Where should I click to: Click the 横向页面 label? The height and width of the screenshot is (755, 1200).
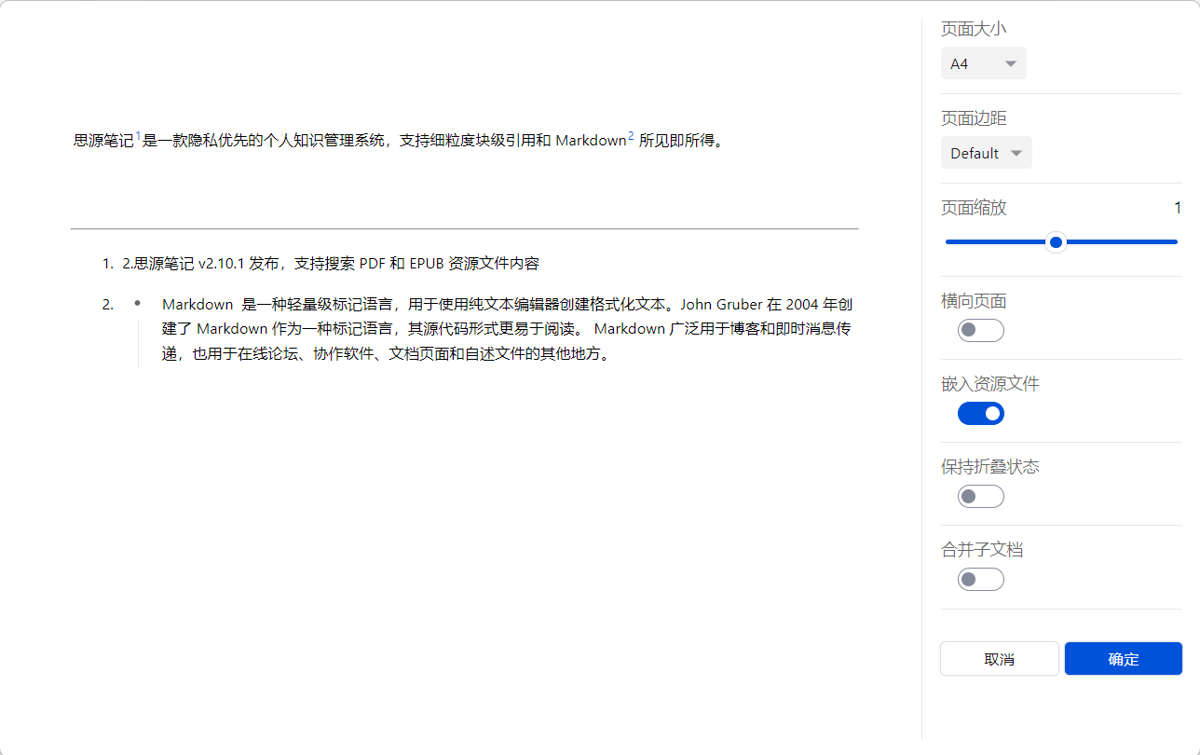[974, 301]
